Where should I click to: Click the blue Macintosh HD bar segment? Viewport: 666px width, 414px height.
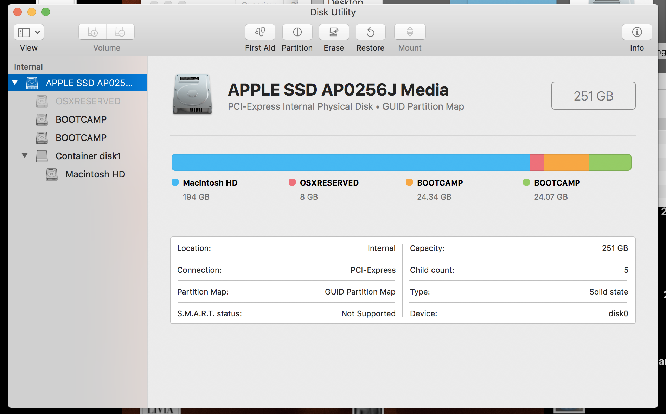click(x=350, y=162)
